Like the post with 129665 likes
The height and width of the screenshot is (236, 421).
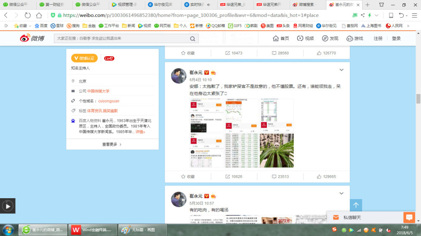pyautogui.click(x=326, y=176)
